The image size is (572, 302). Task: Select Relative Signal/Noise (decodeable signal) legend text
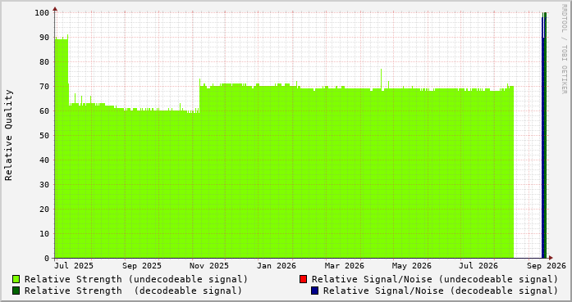pos(441,291)
